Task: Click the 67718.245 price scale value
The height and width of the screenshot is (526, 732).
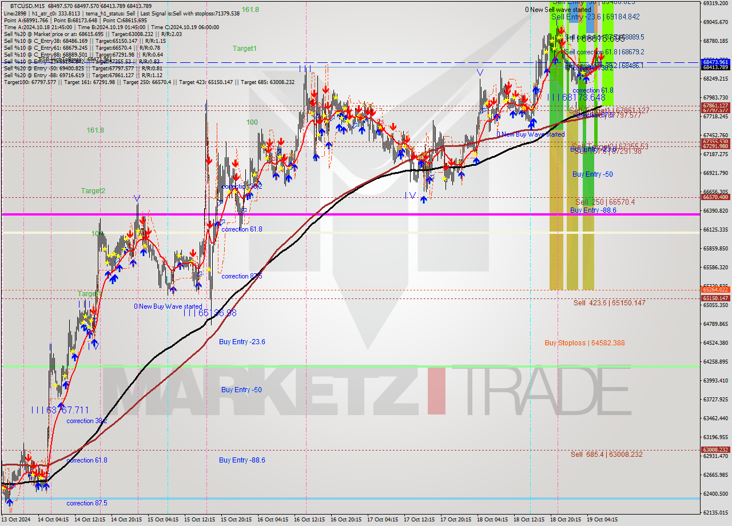Action: (716, 117)
